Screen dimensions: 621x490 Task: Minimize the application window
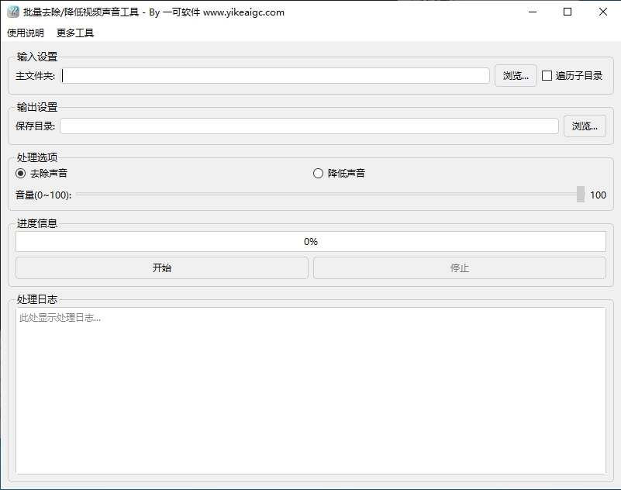pyautogui.click(x=532, y=12)
